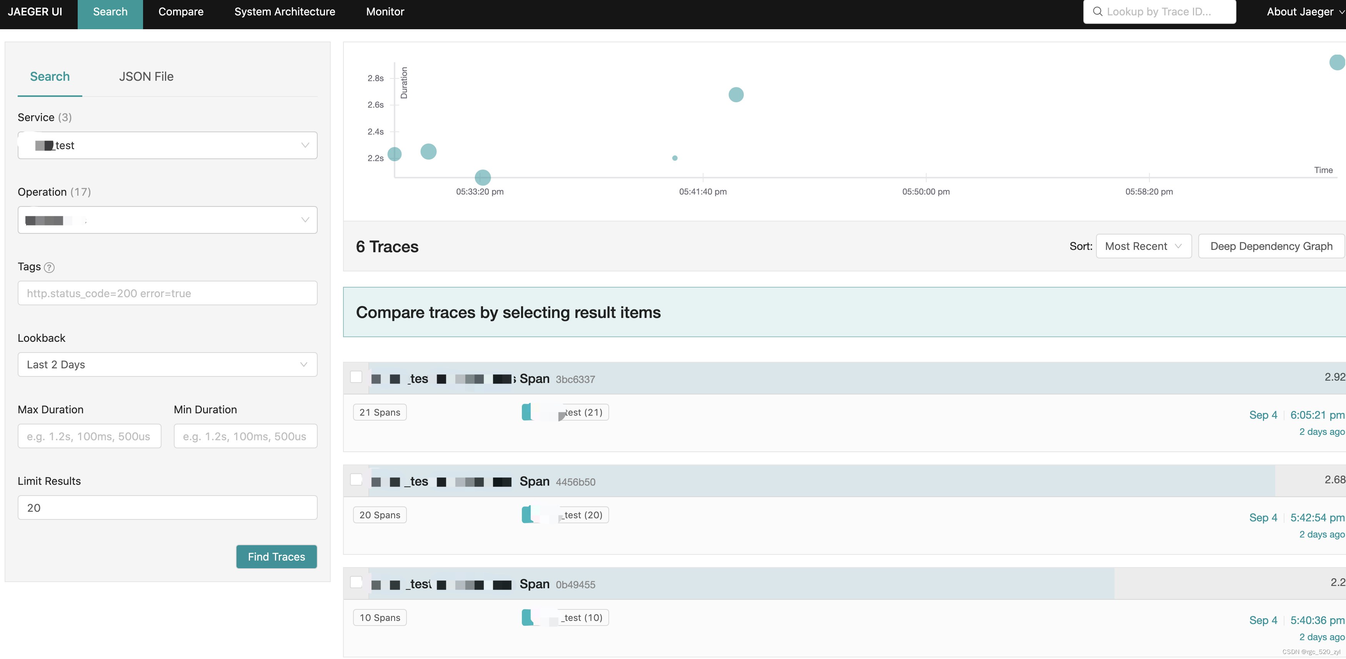1346x659 pixels.
Task: Click the Deep Dependency Graph button
Action: (1271, 246)
